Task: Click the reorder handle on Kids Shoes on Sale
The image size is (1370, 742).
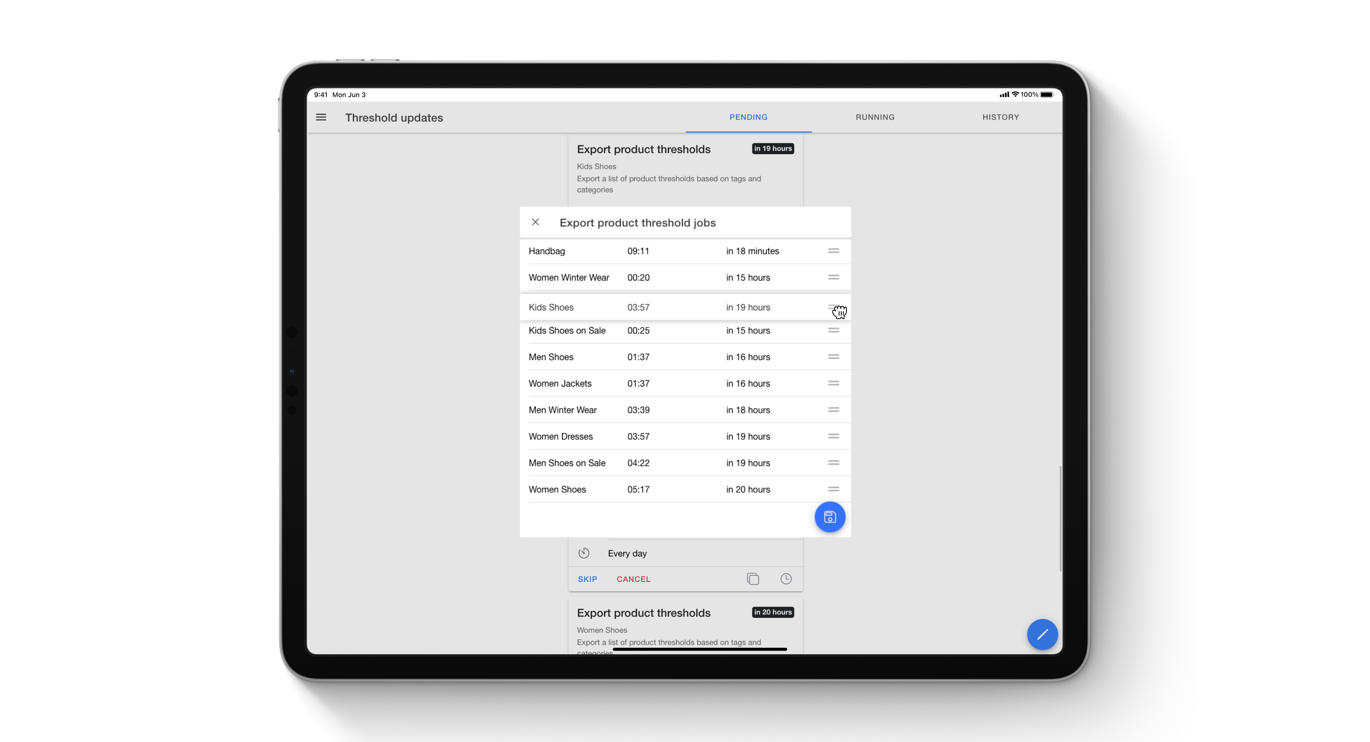Action: point(833,330)
